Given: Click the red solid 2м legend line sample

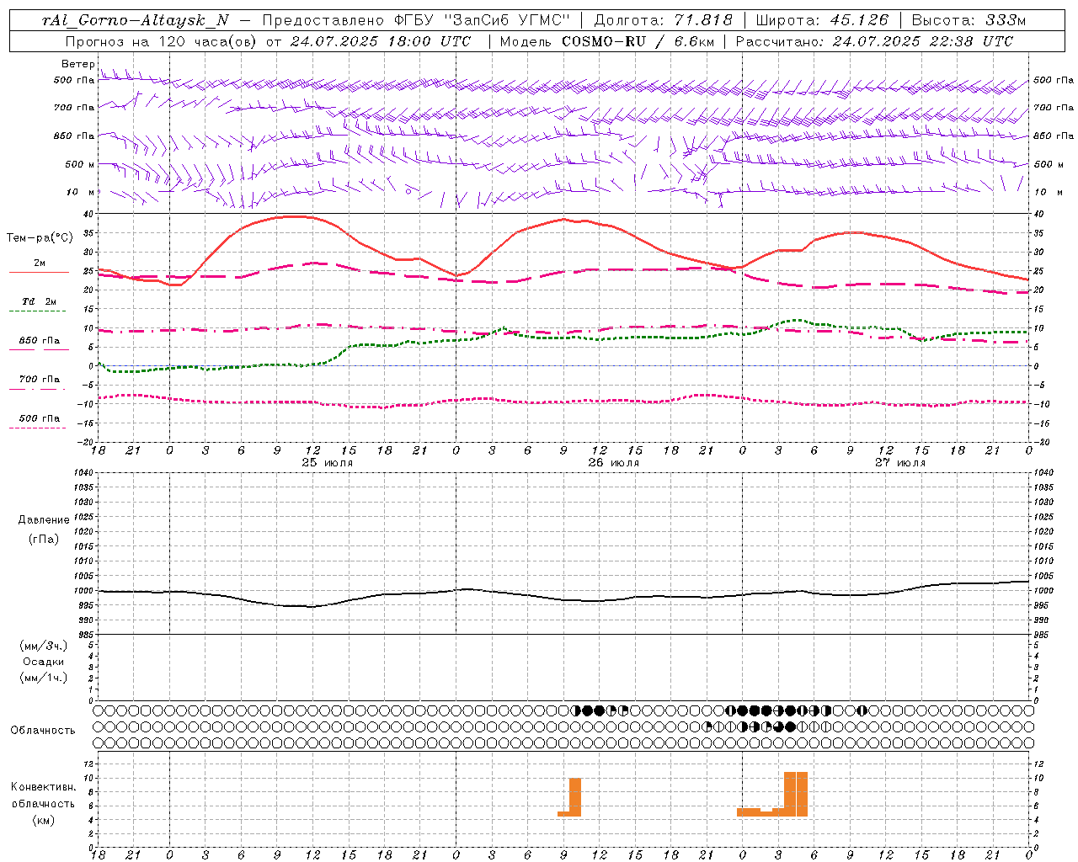Looking at the screenshot, I should coord(39,273).
